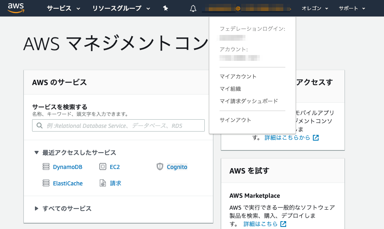Image resolution: width=384 pixels, height=229 pixels.
Task: Click the アカウント label in the menu
Action: click(x=234, y=49)
